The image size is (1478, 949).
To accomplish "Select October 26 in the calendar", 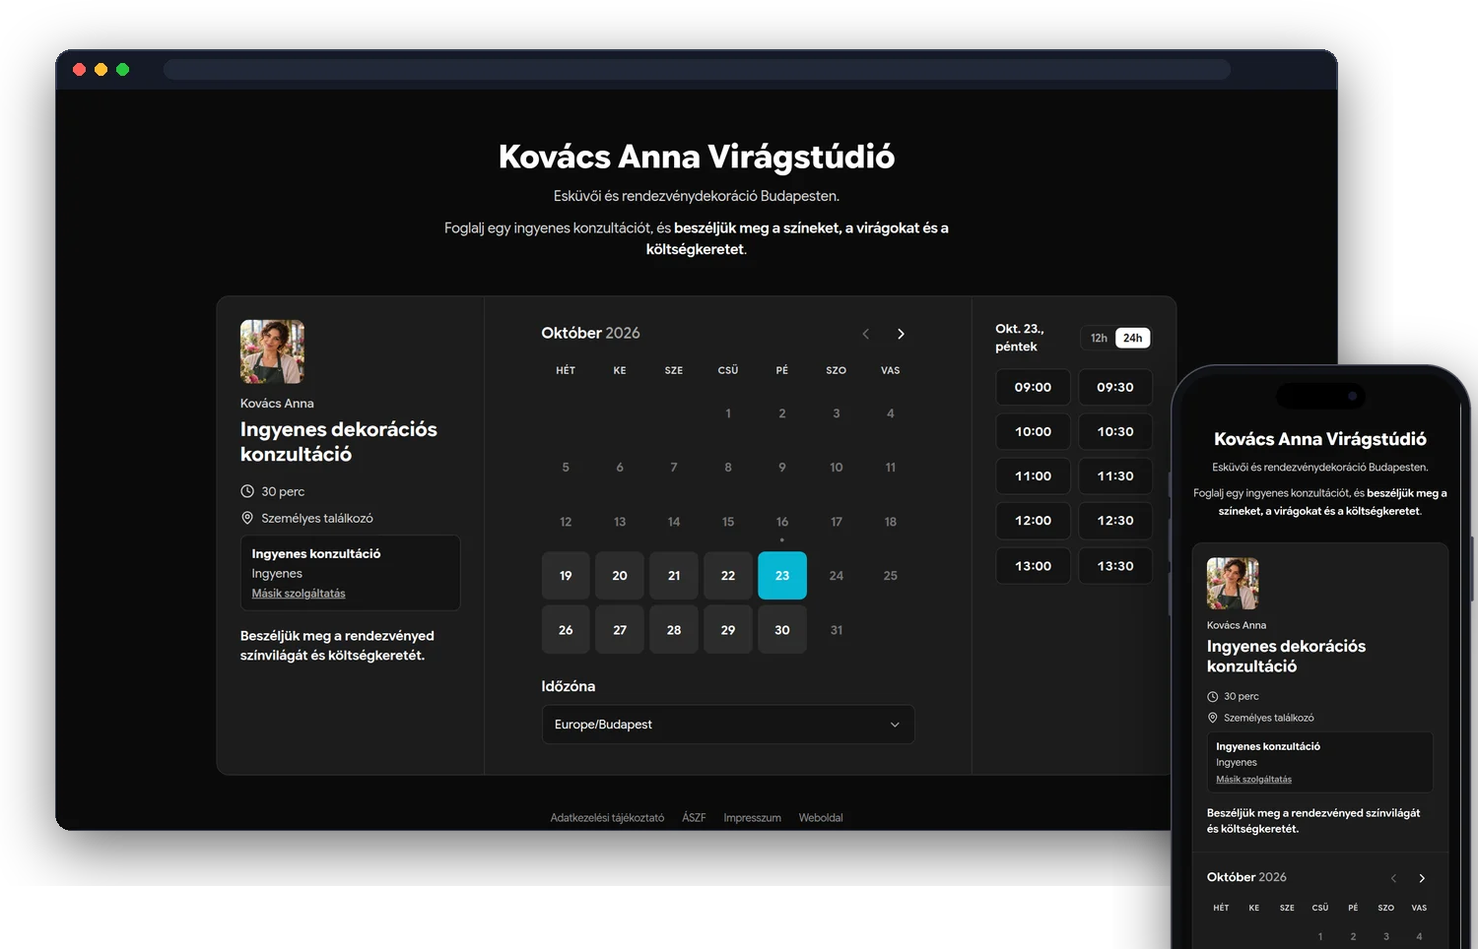I will [566, 630].
